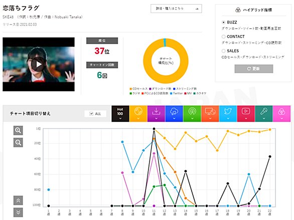This screenshot has height=220, width=294.
Task: Select the SALES hybrid indicator
Action: click(223, 51)
